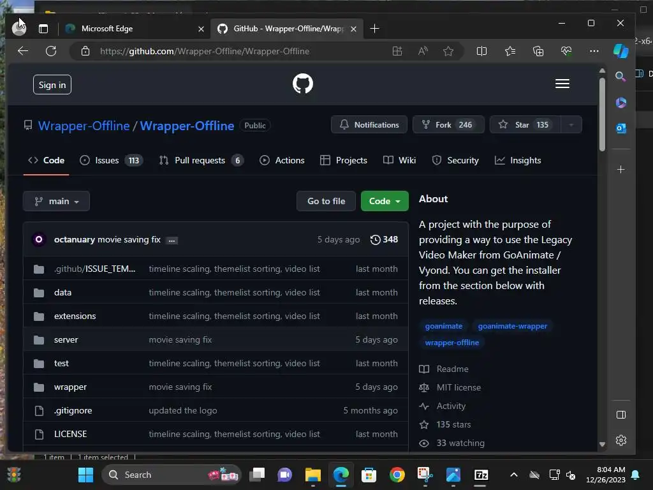Expand the green Code dropdown

385,201
